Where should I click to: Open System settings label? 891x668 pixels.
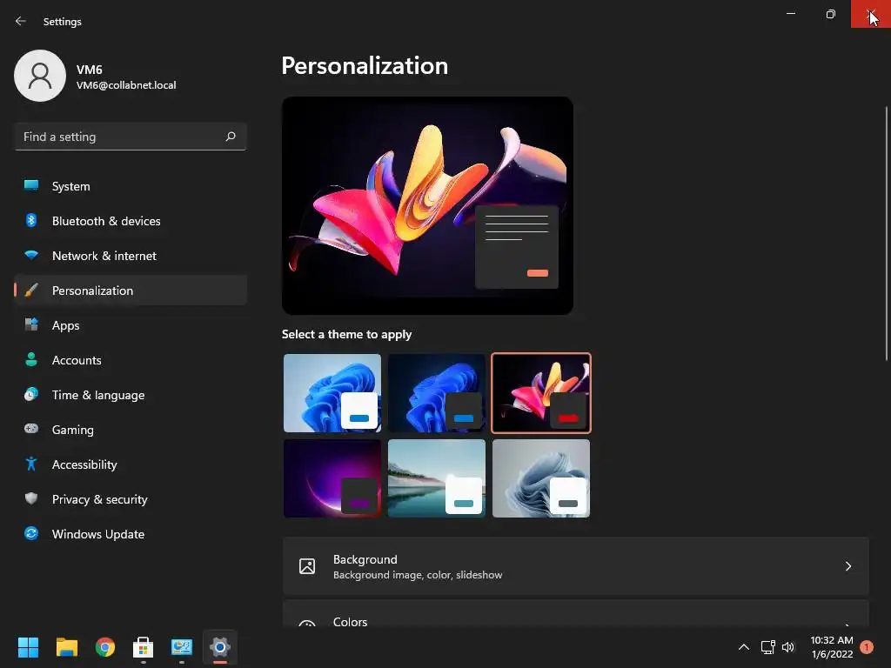coord(71,186)
